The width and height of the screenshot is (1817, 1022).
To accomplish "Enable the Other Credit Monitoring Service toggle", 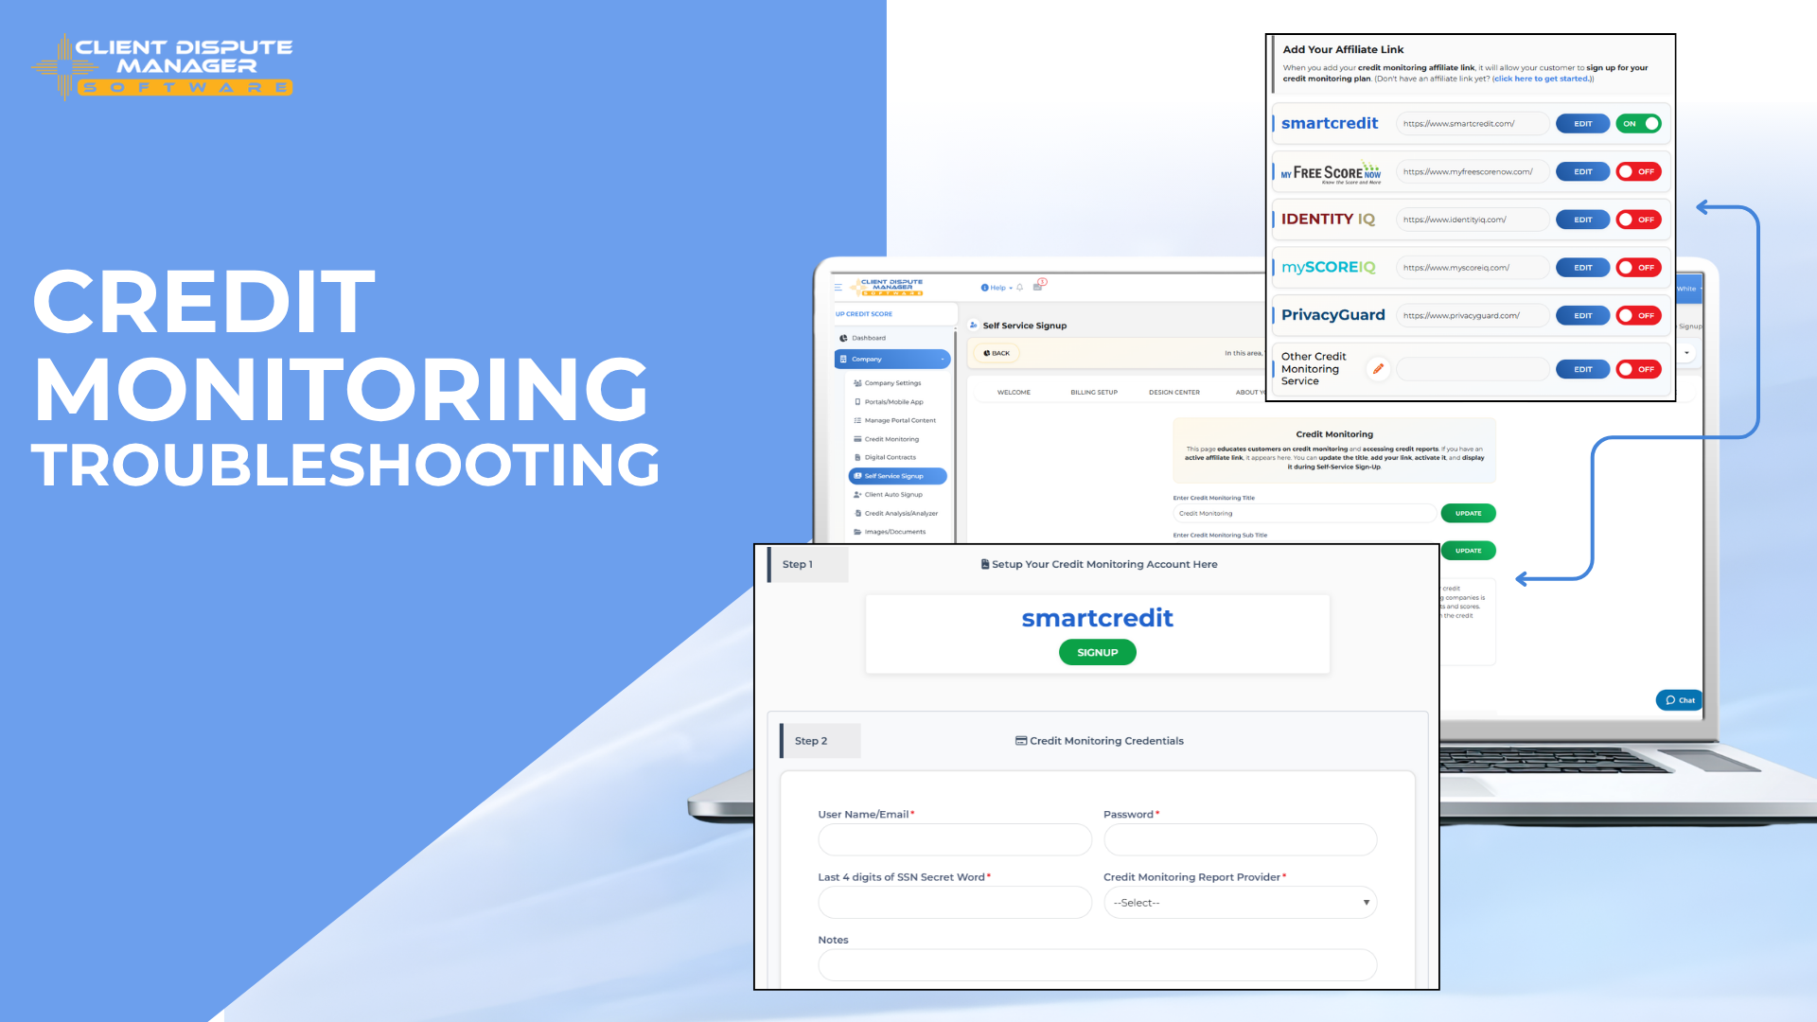I will (1638, 369).
